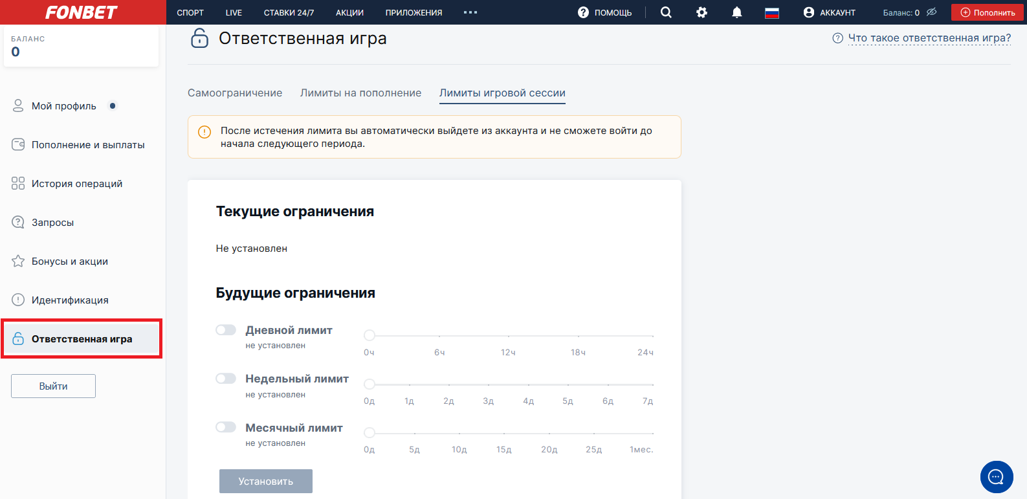
Task: Click the monthly limit slider handle
Action: (370, 432)
